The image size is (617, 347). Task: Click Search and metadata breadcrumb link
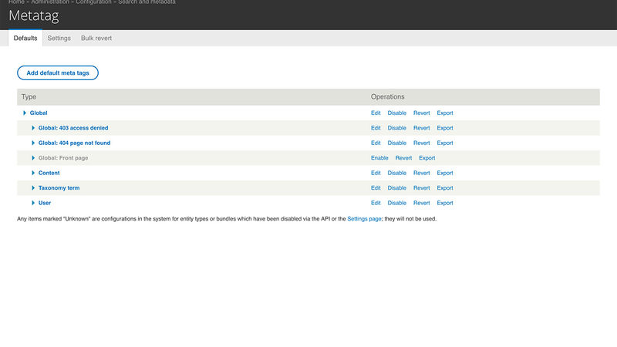click(x=147, y=2)
